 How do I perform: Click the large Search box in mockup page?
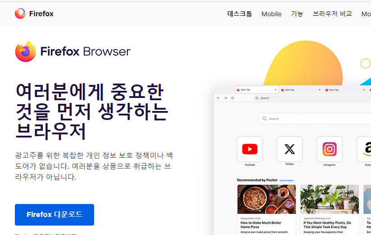tap(315, 119)
